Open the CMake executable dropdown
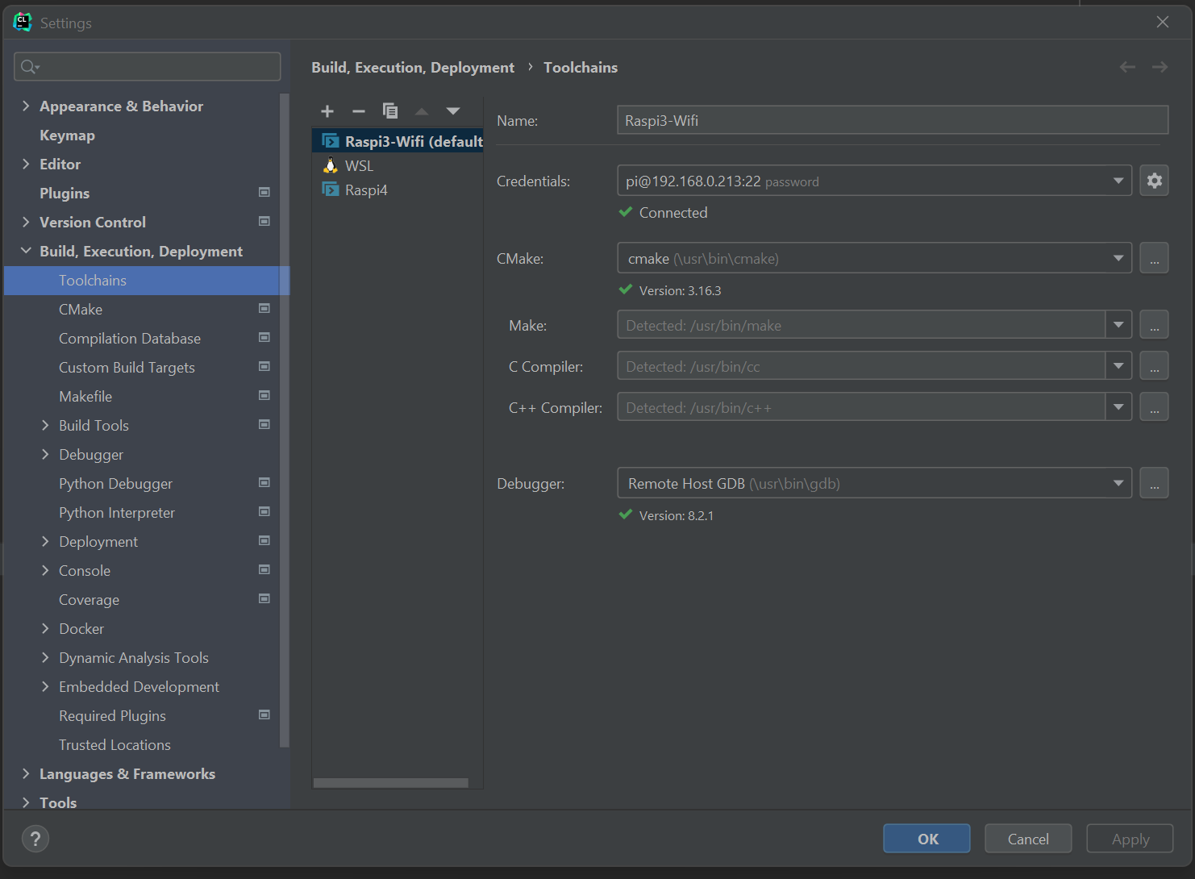This screenshot has width=1195, height=879. point(874,258)
